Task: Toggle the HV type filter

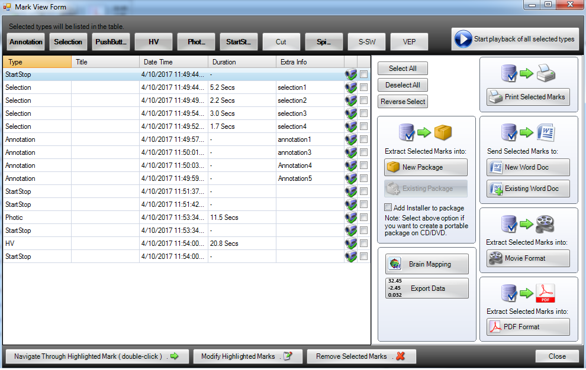Action: click(x=153, y=42)
